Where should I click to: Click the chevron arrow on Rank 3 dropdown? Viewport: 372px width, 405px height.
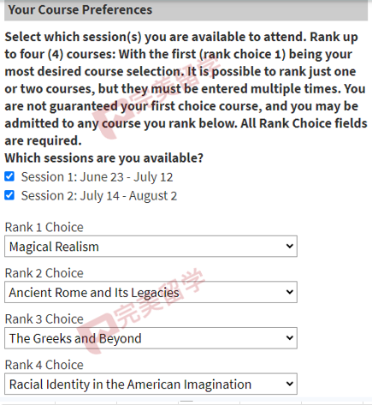pos(290,338)
